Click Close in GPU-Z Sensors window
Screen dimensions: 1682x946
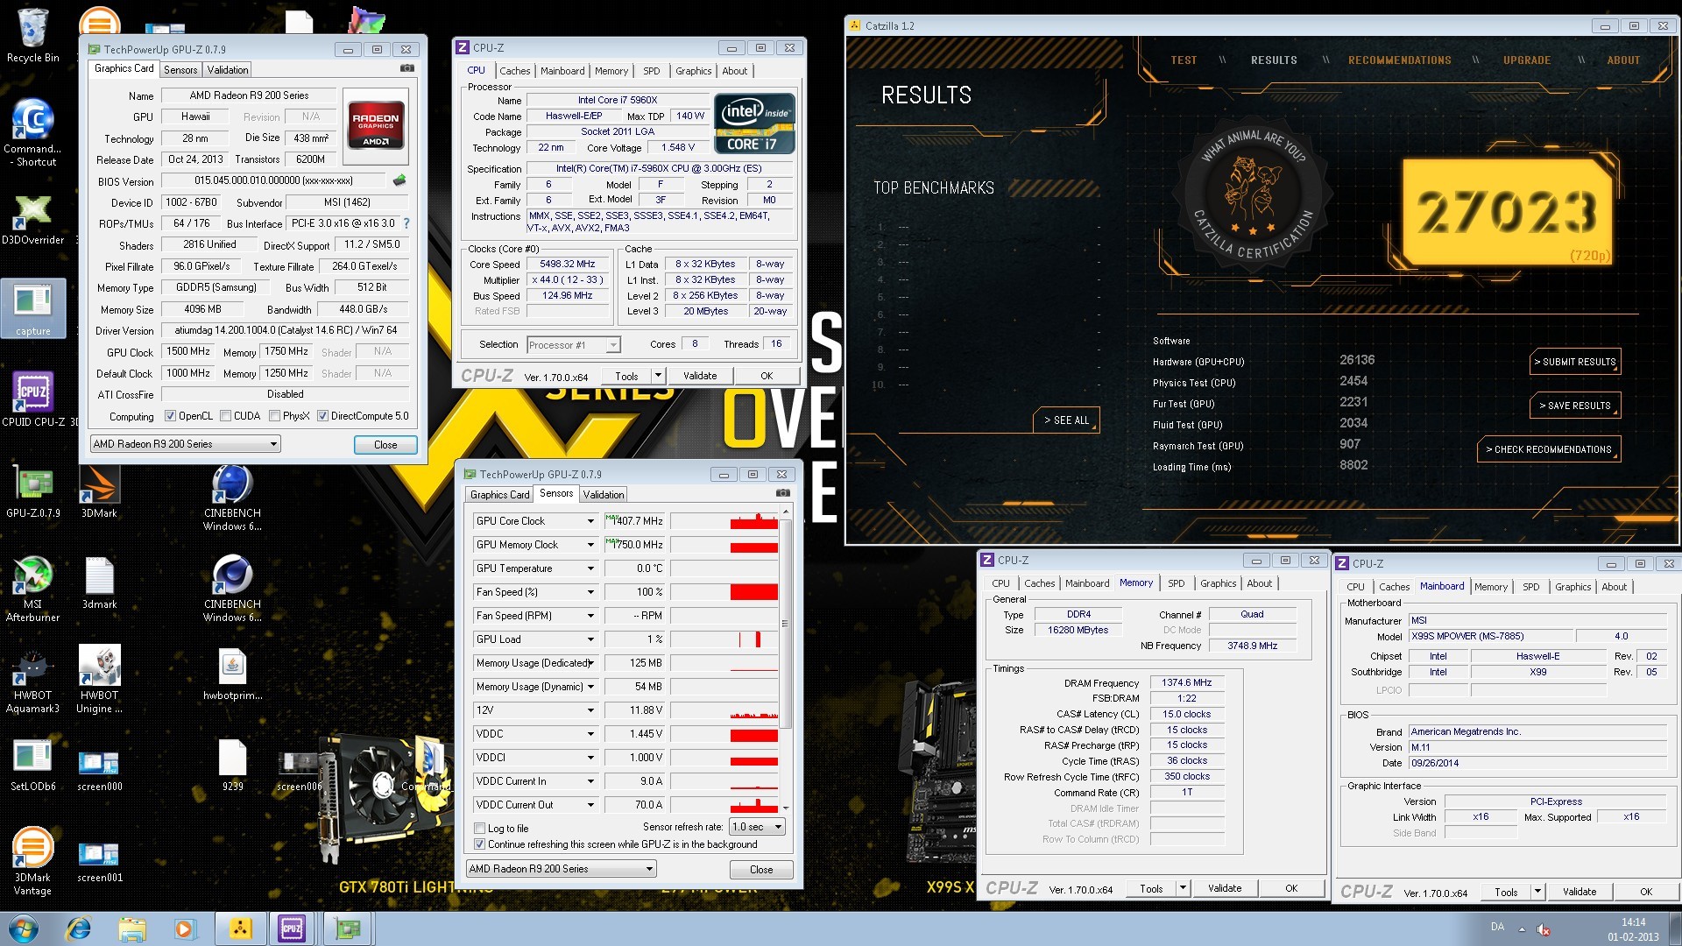tap(761, 870)
